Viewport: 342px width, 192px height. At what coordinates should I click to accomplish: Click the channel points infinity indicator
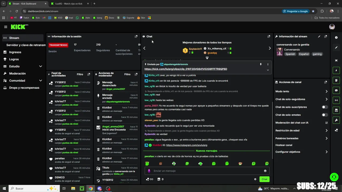click(150, 179)
